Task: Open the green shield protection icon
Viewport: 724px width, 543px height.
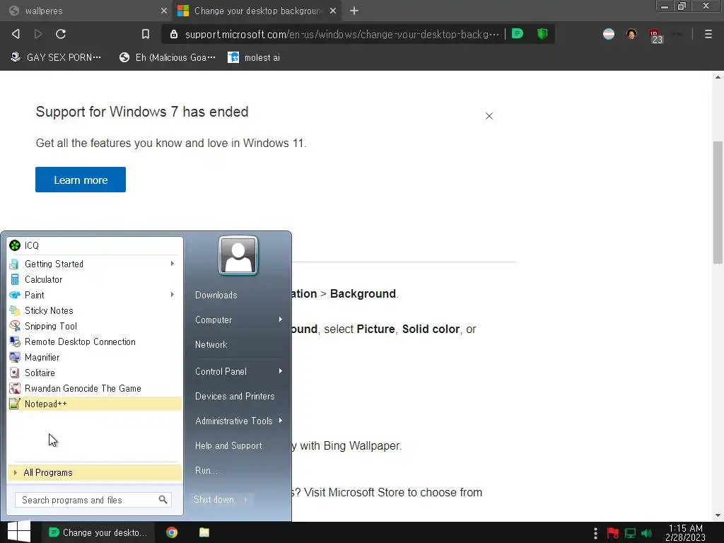Action: point(542,34)
